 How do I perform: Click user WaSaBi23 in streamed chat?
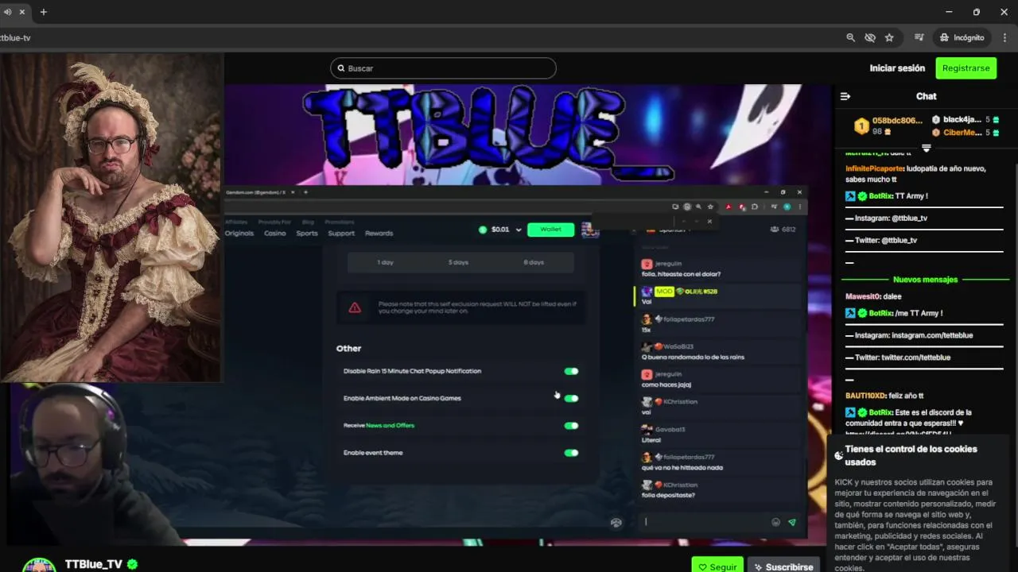[678, 346]
